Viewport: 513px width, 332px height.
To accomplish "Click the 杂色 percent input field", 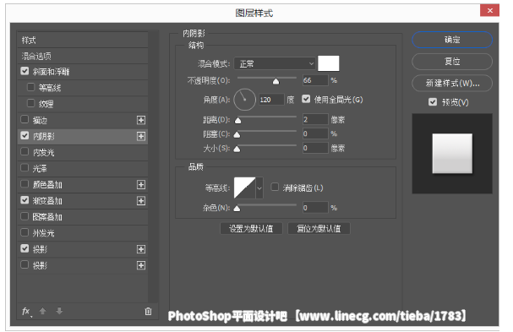I will pos(315,207).
